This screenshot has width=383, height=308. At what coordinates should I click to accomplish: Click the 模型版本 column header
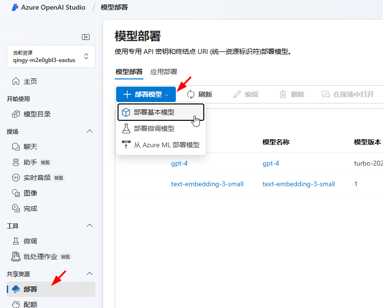pyautogui.click(x=368, y=142)
